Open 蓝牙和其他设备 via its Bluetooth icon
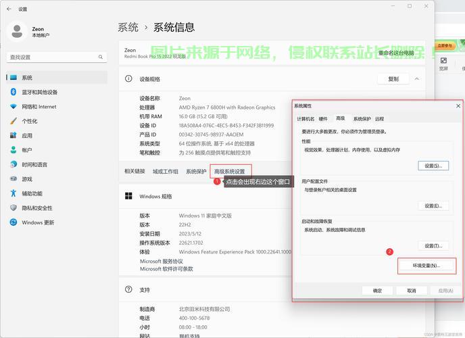Image resolution: width=465 pixels, height=338 pixels. (x=14, y=92)
